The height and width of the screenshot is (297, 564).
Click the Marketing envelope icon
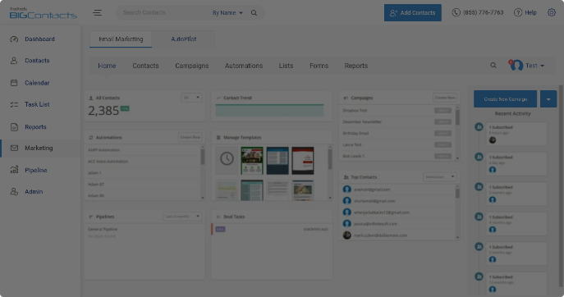pos(14,148)
